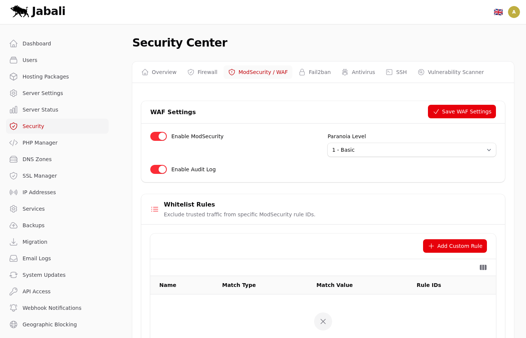Turn off the Enable Audit Log toggle

[x=159, y=169]
